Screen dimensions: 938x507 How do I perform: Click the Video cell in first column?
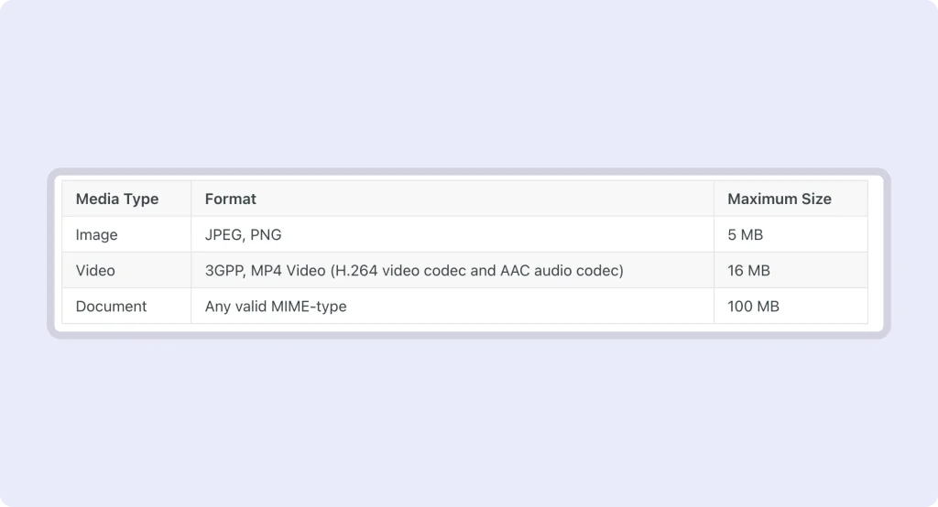pyautogui.click(x=95, y=270)
